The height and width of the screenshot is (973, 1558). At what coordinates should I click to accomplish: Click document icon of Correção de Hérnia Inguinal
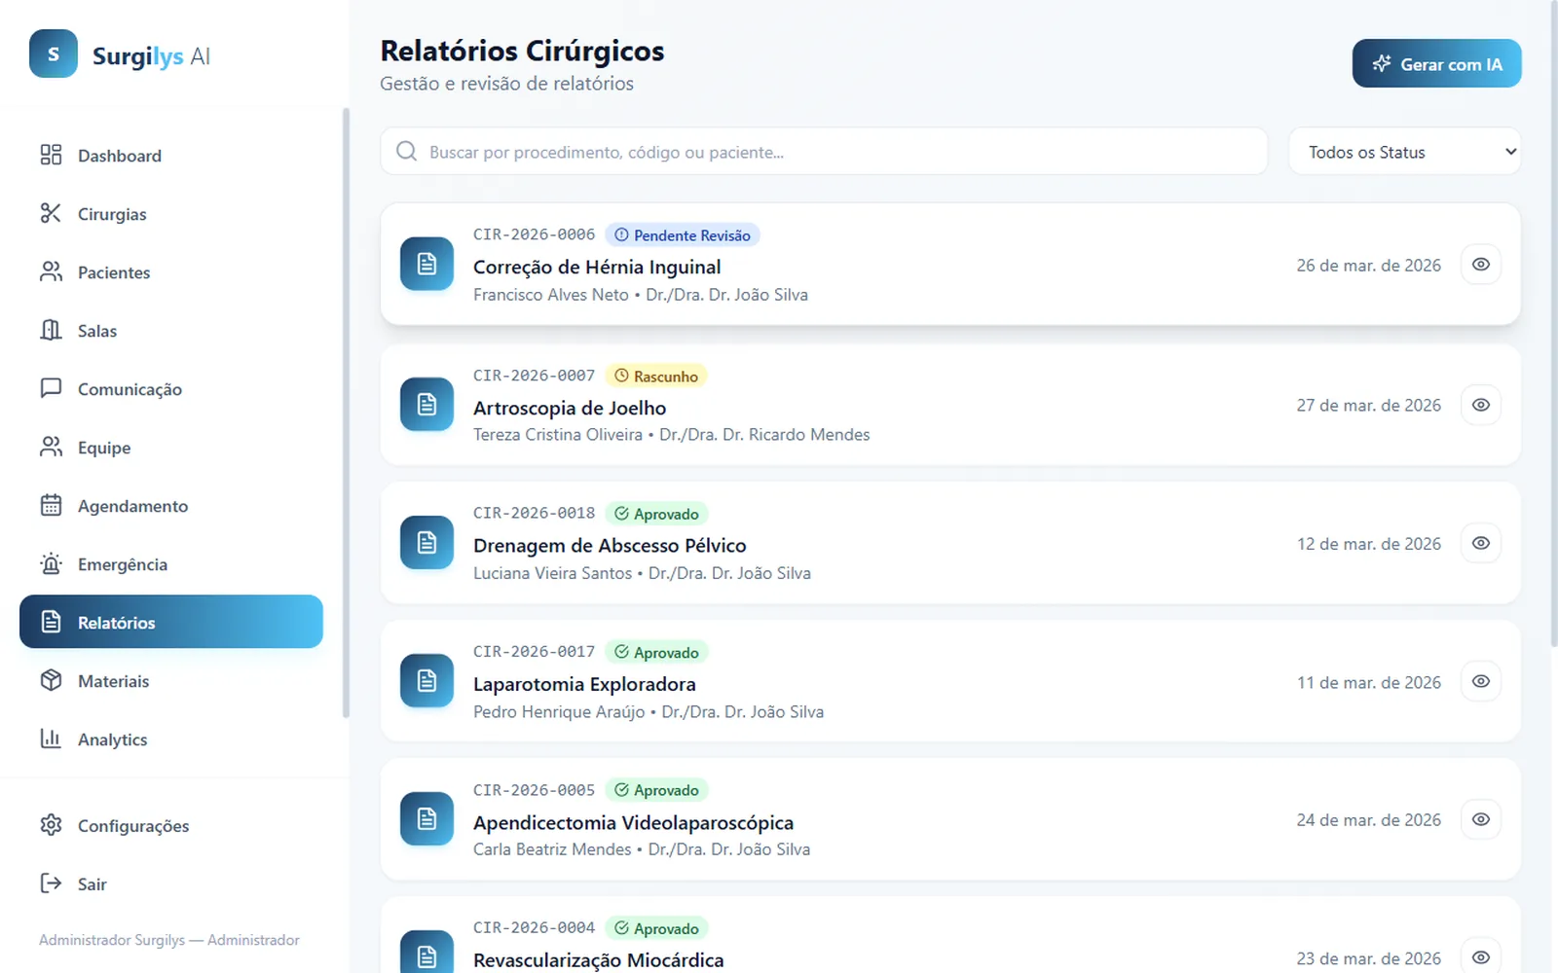427,264
